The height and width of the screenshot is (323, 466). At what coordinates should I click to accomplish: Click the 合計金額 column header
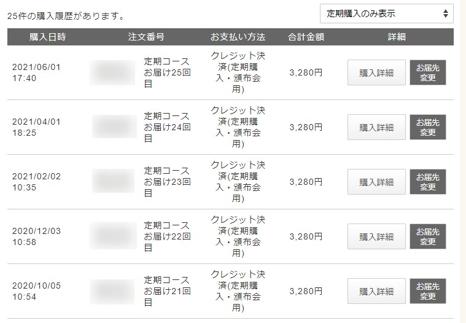pos(306,37)
